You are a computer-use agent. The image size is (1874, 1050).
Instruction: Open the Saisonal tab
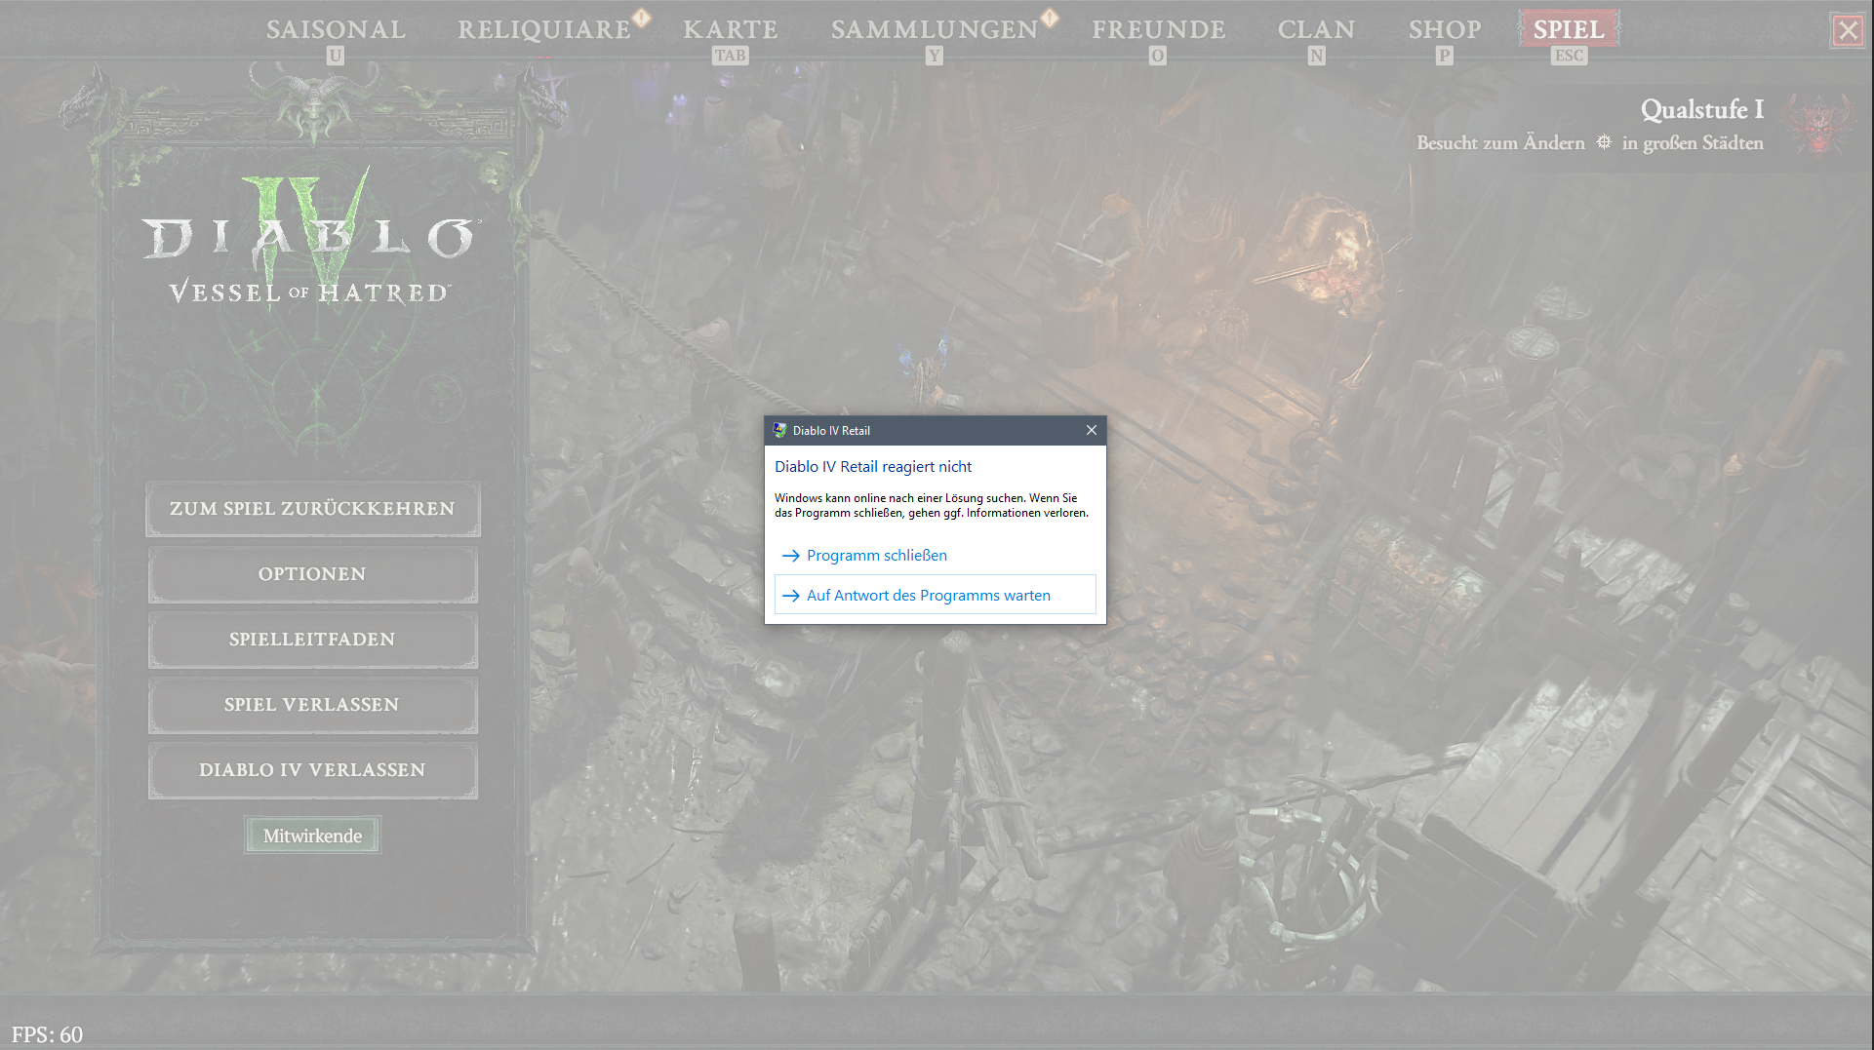(x=336, y=29)
